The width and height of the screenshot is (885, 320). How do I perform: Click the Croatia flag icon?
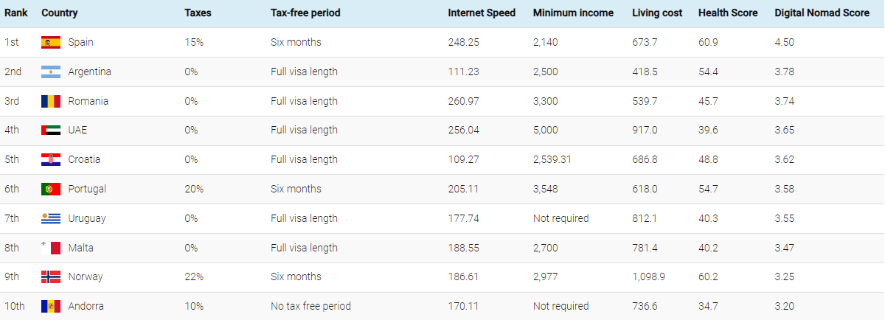coord(50,159)
